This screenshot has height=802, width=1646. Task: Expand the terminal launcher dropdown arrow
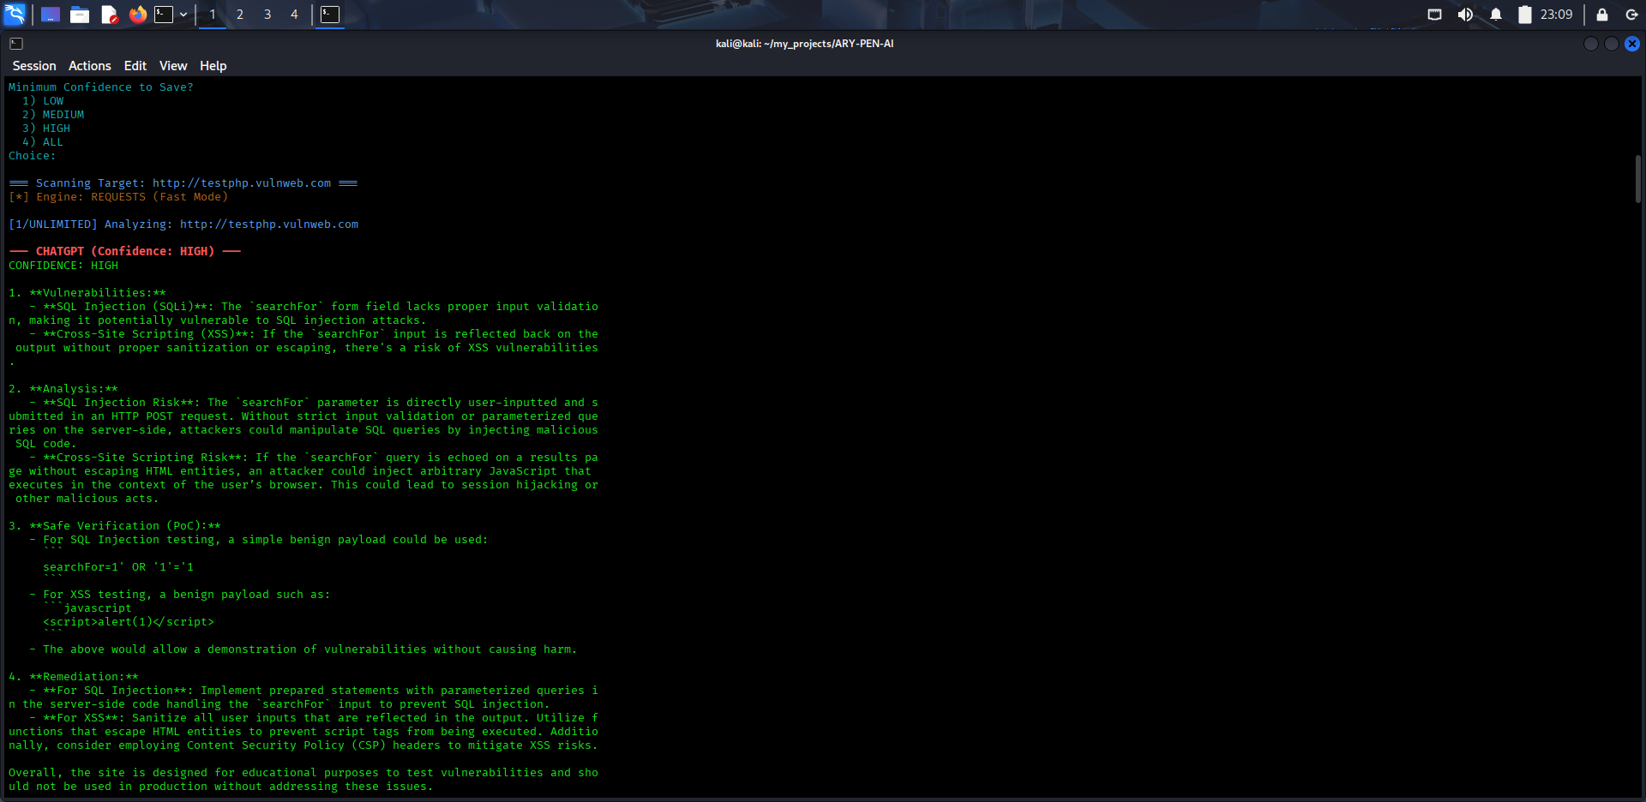coord(183,15)
